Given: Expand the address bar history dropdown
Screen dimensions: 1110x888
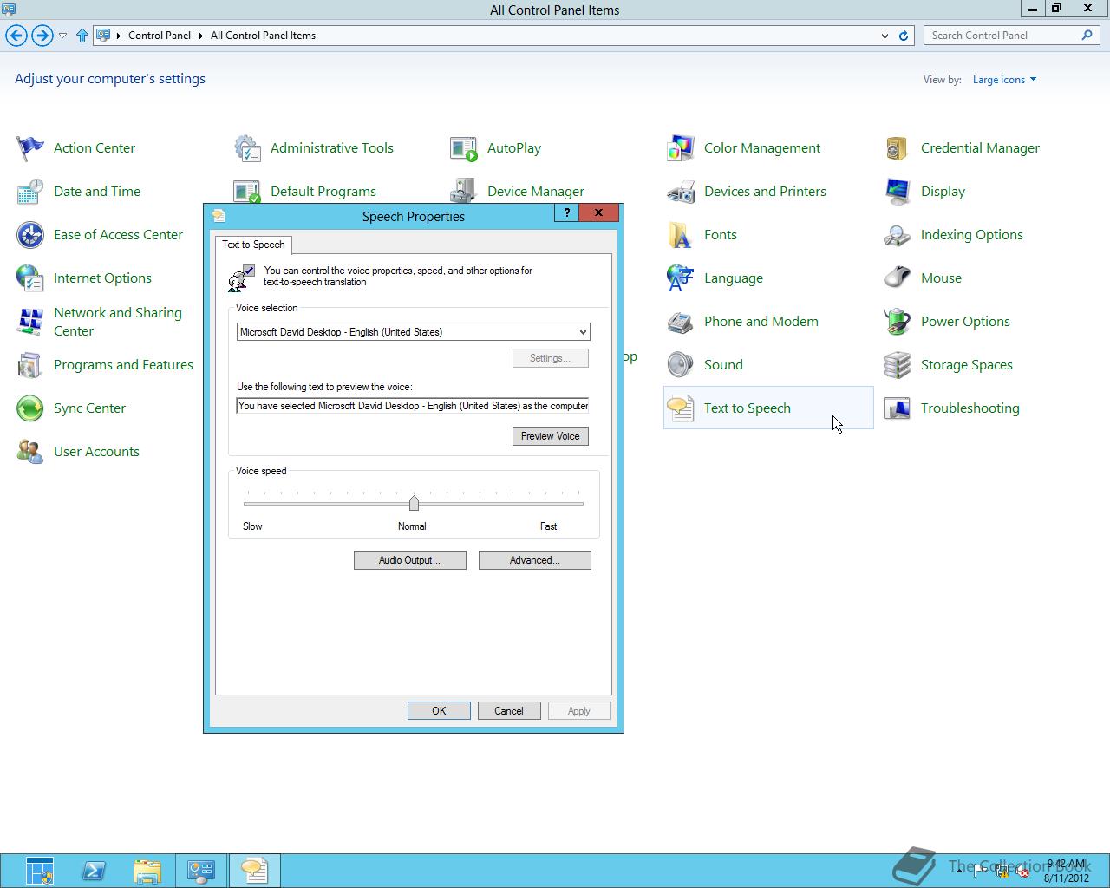Looking at the screenshot, I should tap(885, 36).
